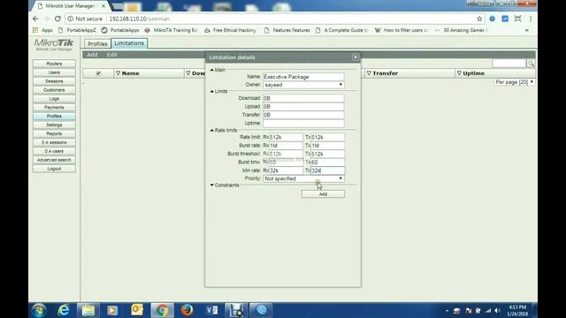566x318 pixels.
Task: Click the Burst rate Tx field
Action: point(327,145)
